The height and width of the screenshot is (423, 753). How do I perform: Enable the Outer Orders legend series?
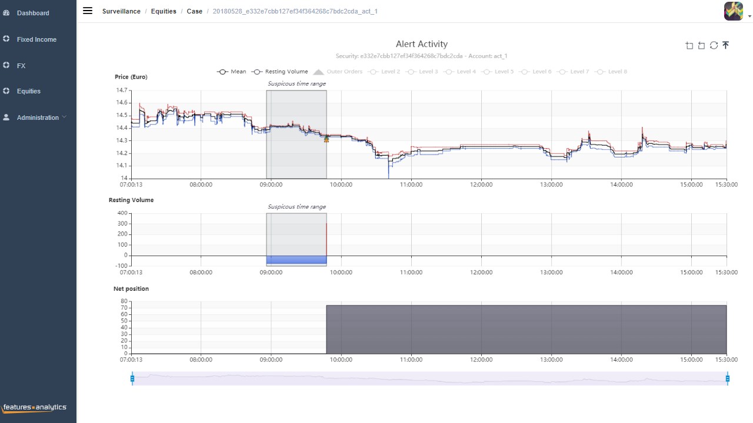tap(338, 72)
